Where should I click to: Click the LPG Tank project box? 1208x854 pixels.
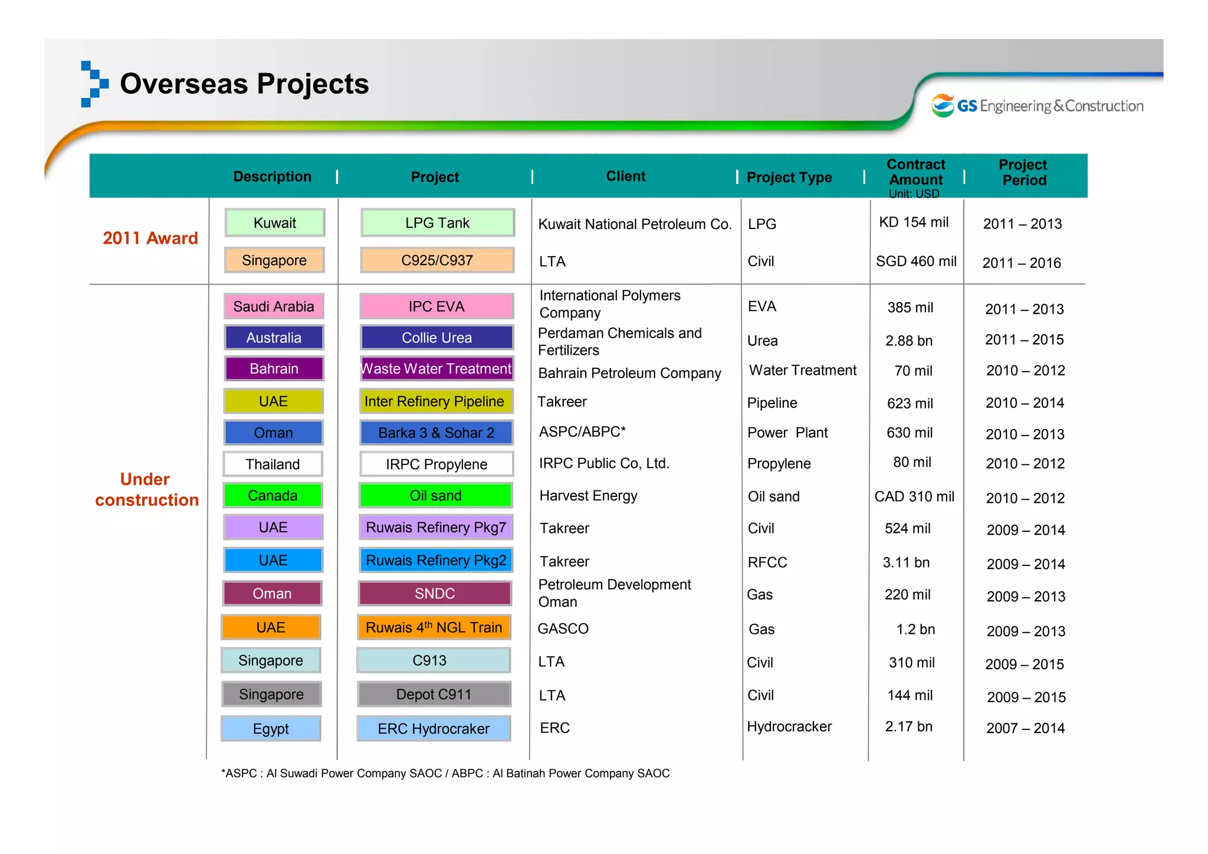tap(437, 223)
